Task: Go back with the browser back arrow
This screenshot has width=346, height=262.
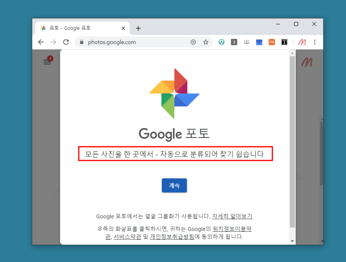Action: coord(41,42)
